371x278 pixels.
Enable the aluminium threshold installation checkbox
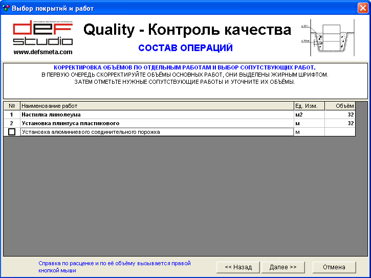click(12, 132)
